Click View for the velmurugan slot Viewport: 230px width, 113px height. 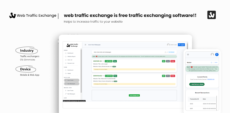(168, 61)
